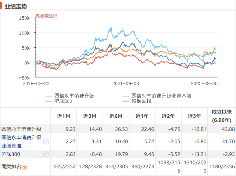Click the edit icon beside 圆信永丰消费升级业绩基准
The image size is (236, 176).
[46, 141]
